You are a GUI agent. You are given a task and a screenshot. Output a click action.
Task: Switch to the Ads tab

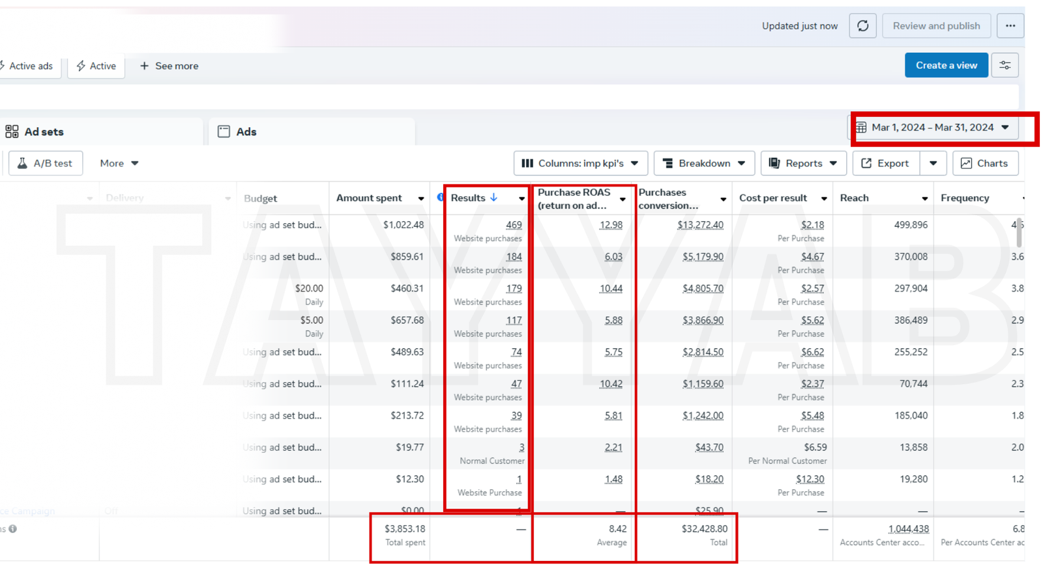pyautogui.click(x=246, y=132)
